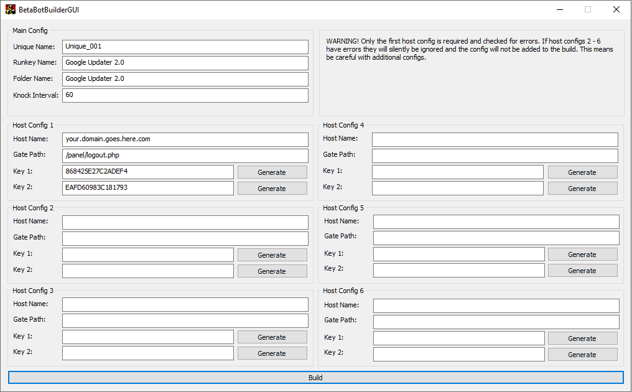Click the Key 2 field in Host Config 4
The image size is (632, 392).
pos(458,188)
